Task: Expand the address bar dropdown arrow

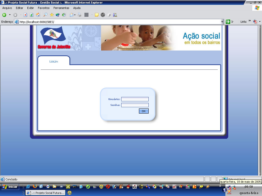Action: [x=222, y=22]
